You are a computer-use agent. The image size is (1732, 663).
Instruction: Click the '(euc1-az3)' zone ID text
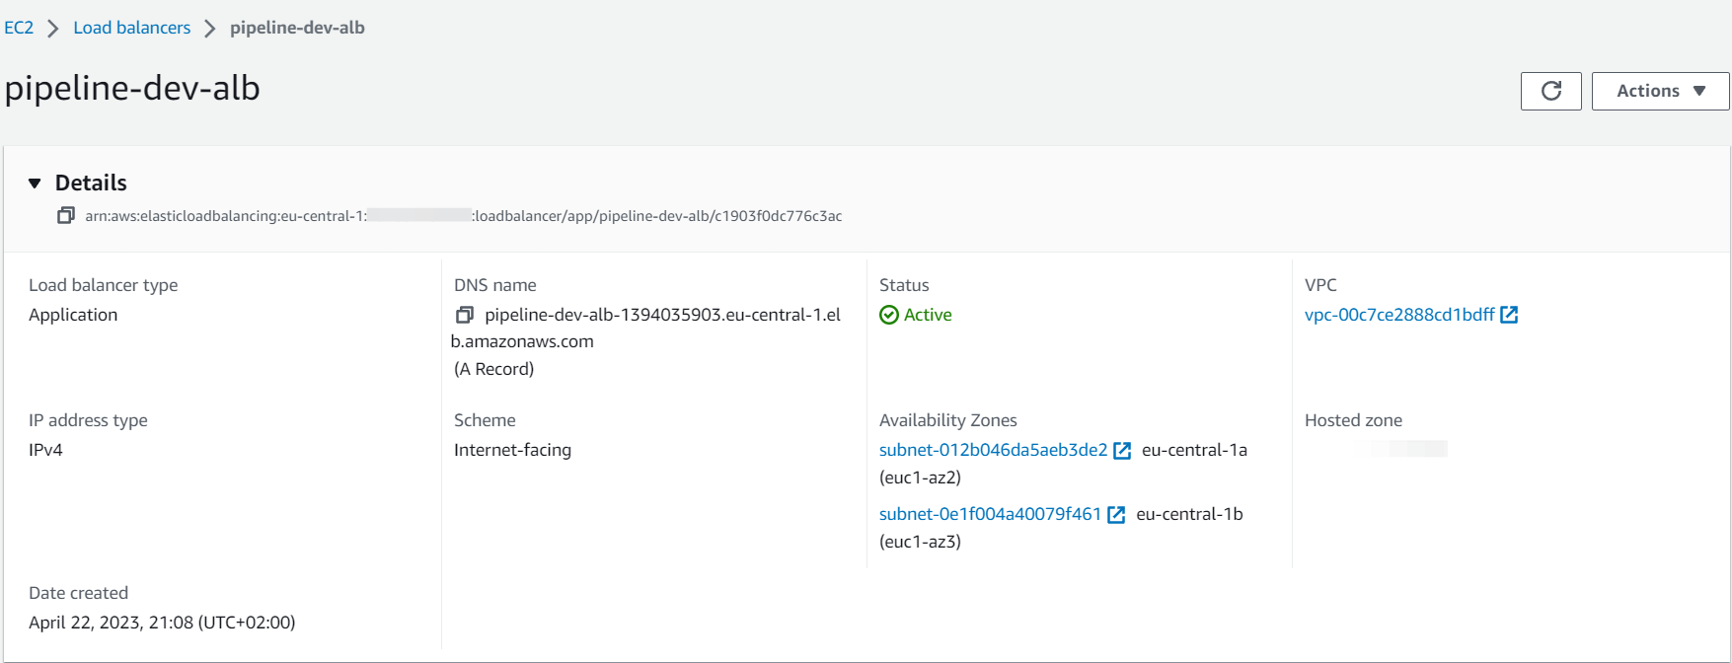coord(920,542)
